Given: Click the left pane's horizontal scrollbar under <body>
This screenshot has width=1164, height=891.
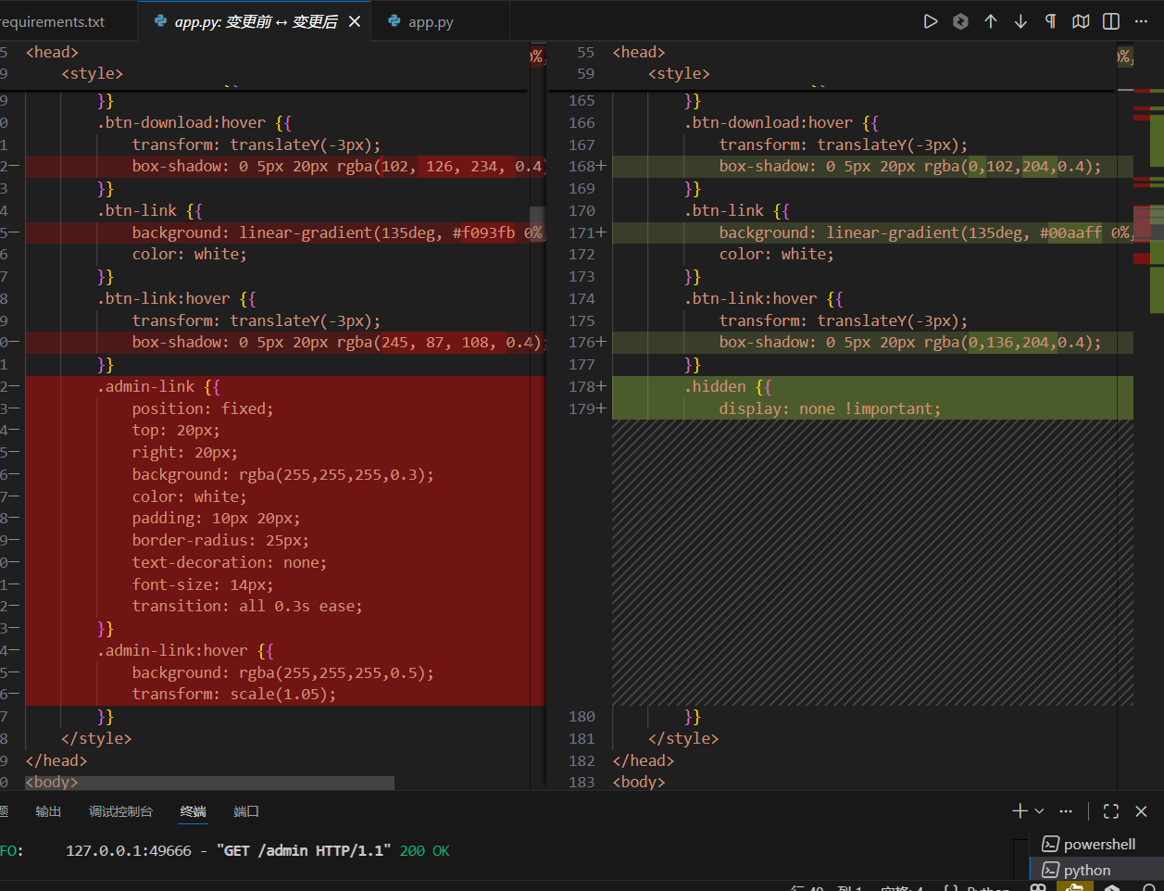Looking at the screenshot, I should point(209,783).
